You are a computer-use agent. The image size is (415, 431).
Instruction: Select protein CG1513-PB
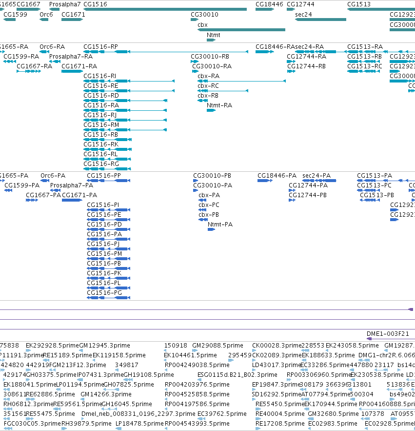click(377, 195)
